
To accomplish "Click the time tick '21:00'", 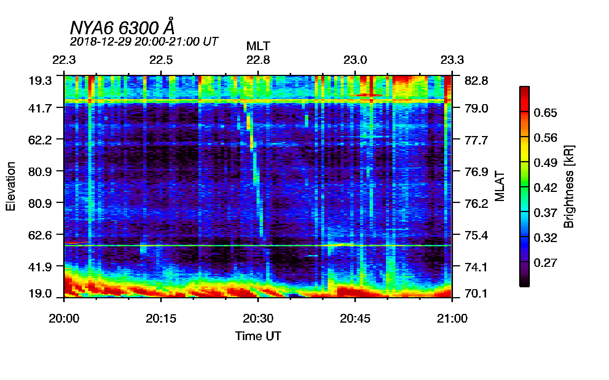I will [452, 318].
